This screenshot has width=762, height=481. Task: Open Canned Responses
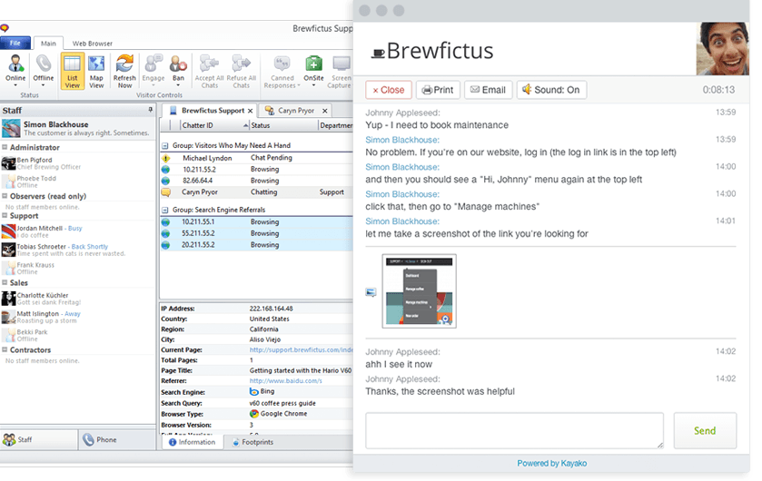[x=282, y=71]
